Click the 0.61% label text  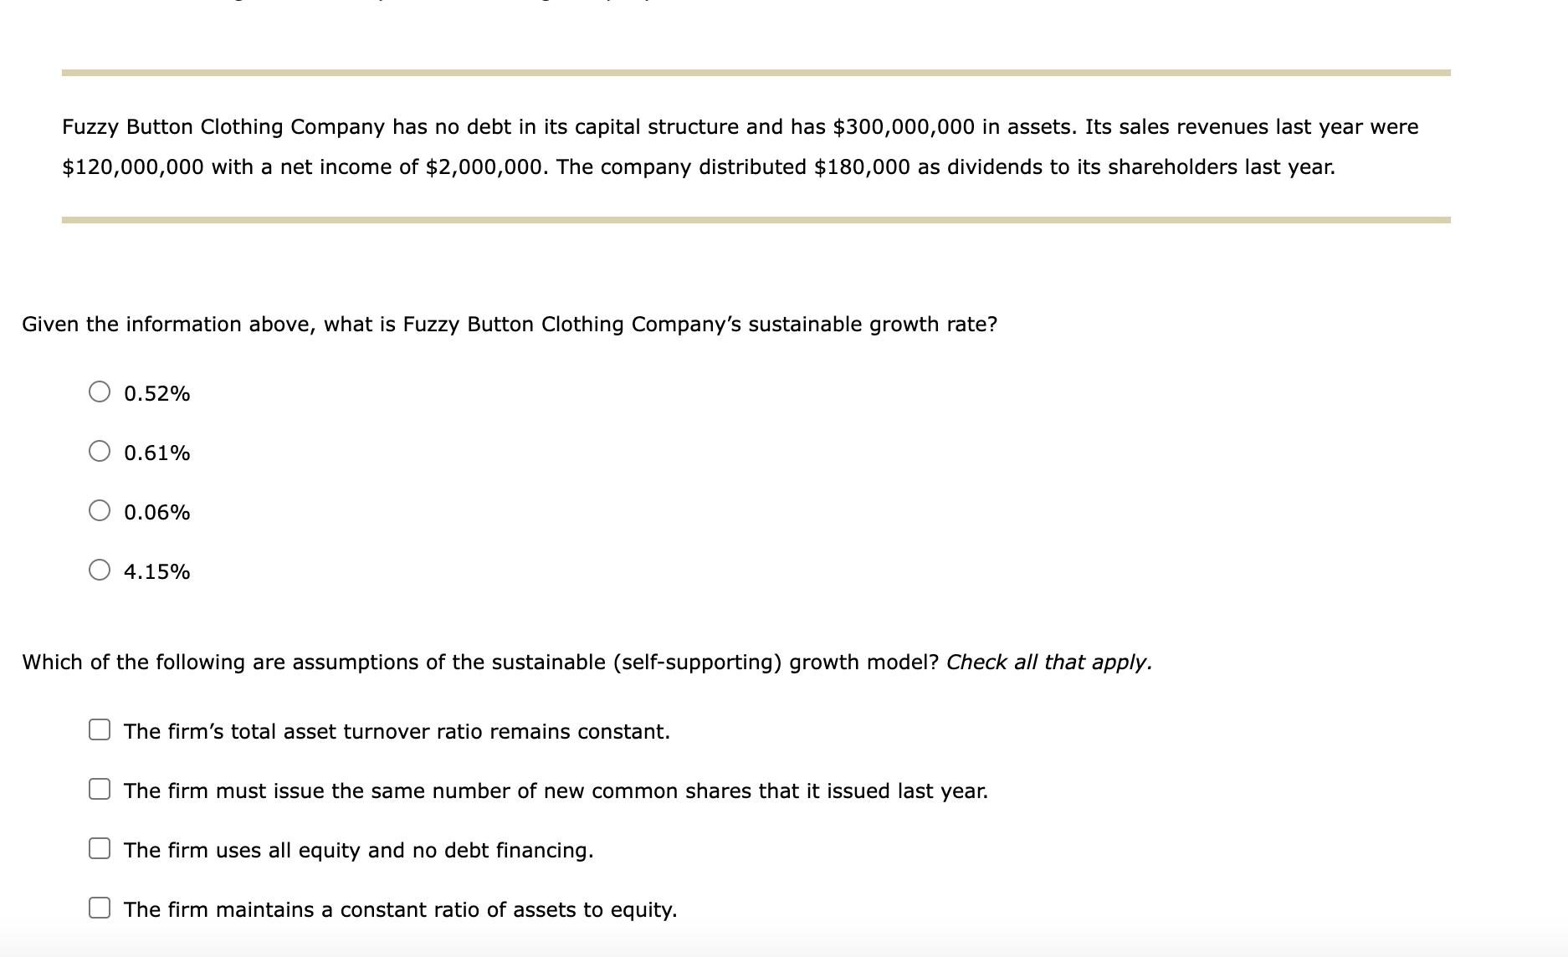pyautogui.click(x=157, y=453)
